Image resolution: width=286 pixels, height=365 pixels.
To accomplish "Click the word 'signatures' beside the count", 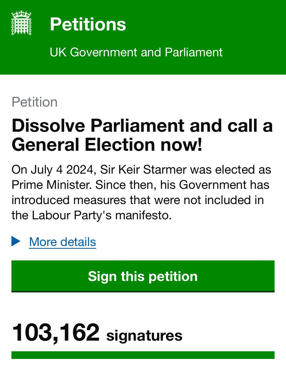I will click(144, 336).
